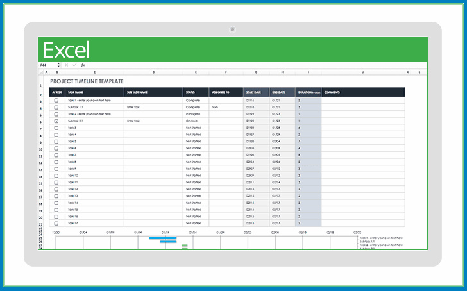
Task: Click the COMMENTS header cell
Action: 363,92
